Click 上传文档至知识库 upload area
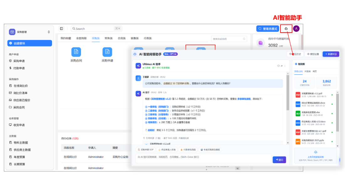Image resolution: width=345 pixels, height=185 pixels. [316, 156]
